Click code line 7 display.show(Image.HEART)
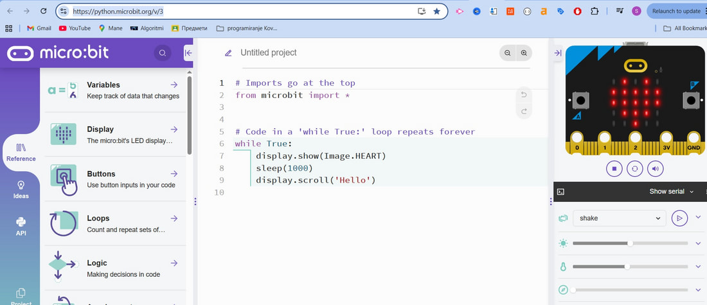This screenshot has width=707, height=305. [x=321, y=156]
